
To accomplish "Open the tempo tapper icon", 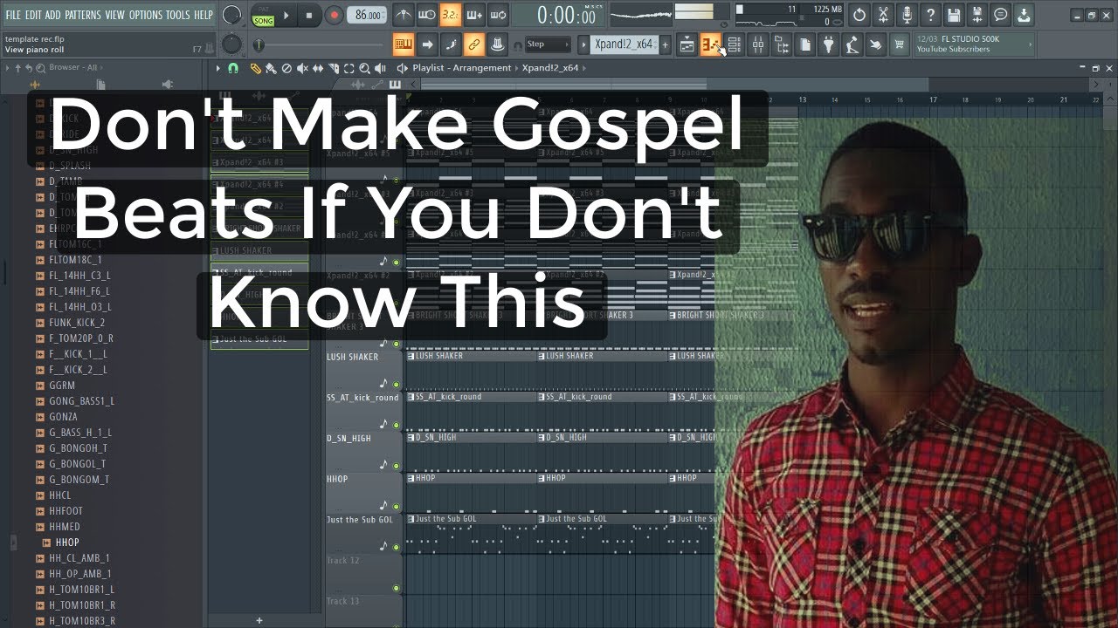I will point(852,44).
